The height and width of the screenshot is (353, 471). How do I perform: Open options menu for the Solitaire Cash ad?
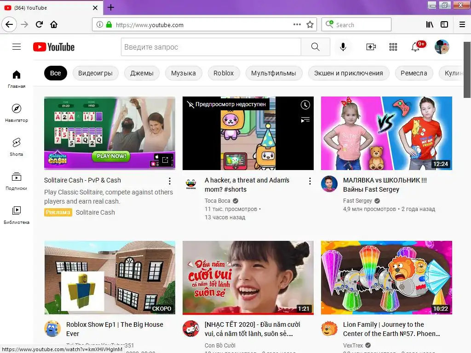click(170, 181)
